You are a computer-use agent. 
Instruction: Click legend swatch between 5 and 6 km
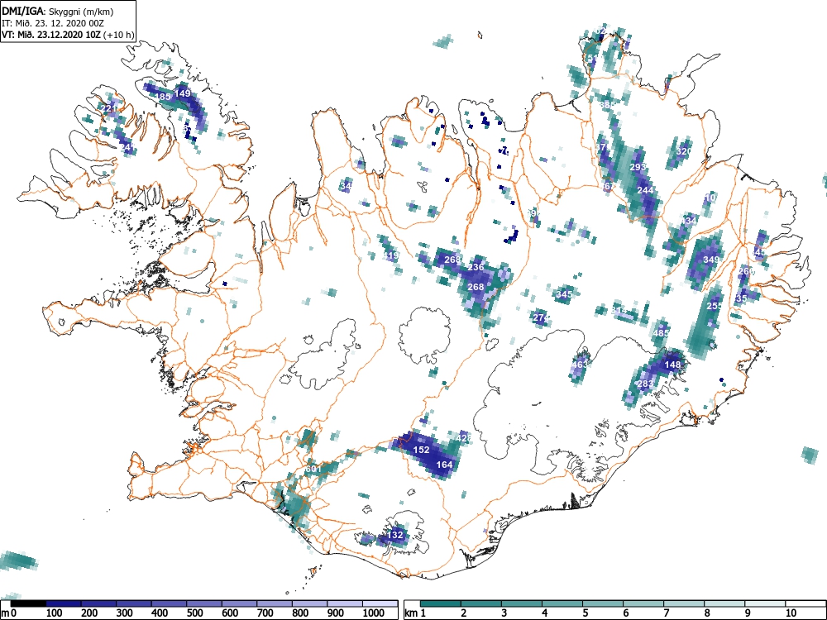tap(604, 603)
